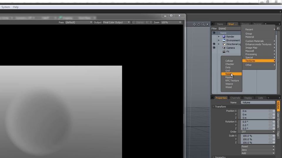This screenshot has height=158, width=282.
Task: Select the Render sphere icon in Shader Tree
Action: [x=224, y=37]
